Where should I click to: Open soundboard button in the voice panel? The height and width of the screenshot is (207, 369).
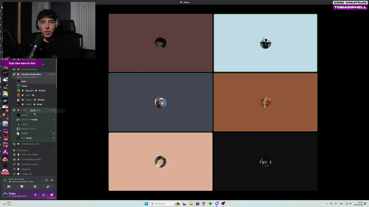tap(48, 187)
